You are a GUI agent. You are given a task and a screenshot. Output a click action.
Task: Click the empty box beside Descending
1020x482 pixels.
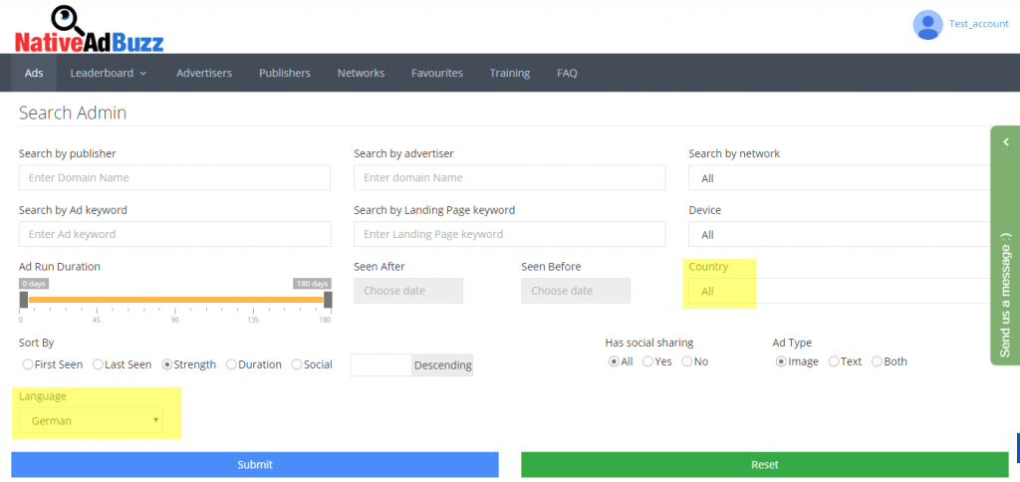pyautogui.click(x=382, y=364)
